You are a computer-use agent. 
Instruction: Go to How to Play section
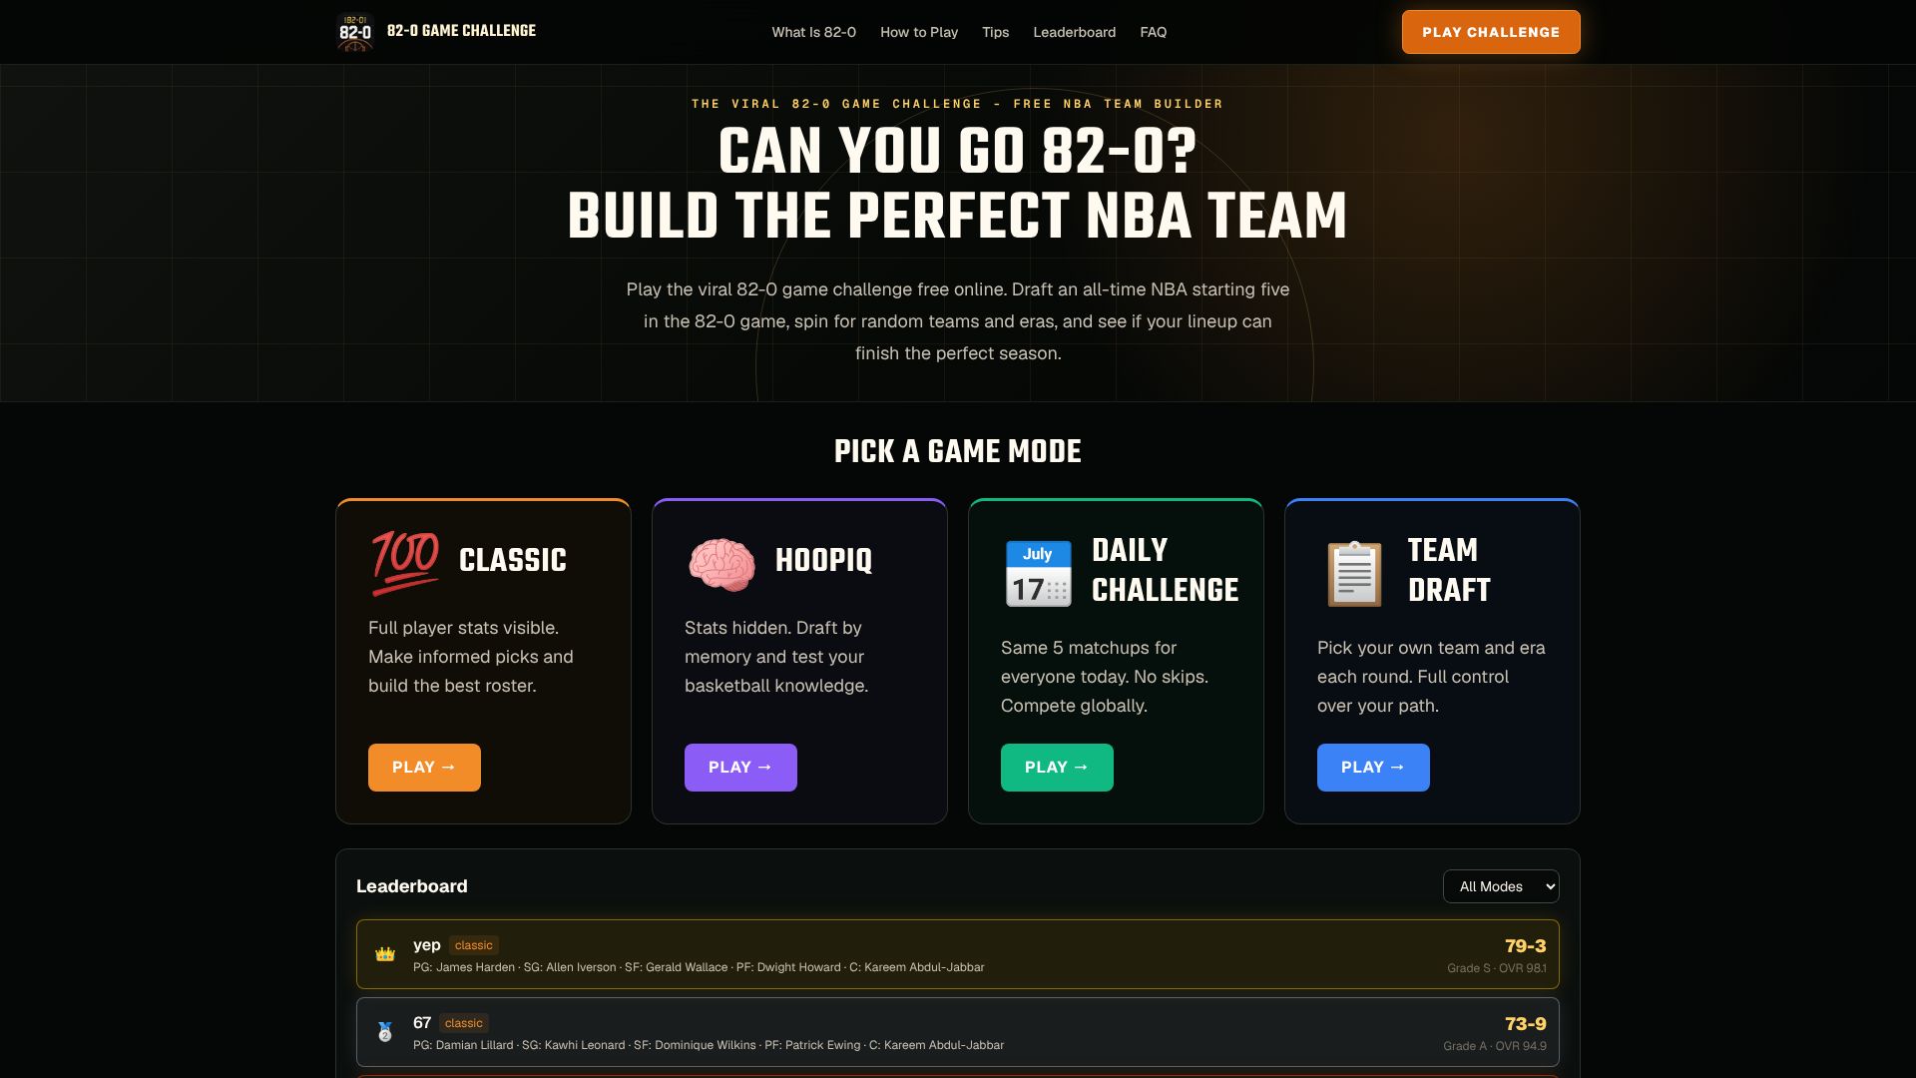click(919, 32)
